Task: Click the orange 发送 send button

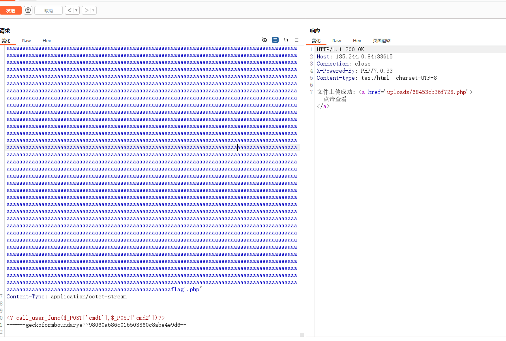Action: (x=11, y=11)
